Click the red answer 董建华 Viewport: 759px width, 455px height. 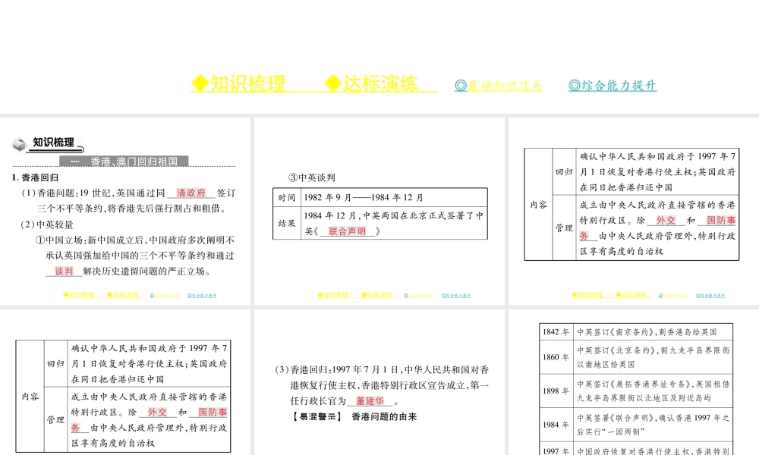[x=370, y=401]
